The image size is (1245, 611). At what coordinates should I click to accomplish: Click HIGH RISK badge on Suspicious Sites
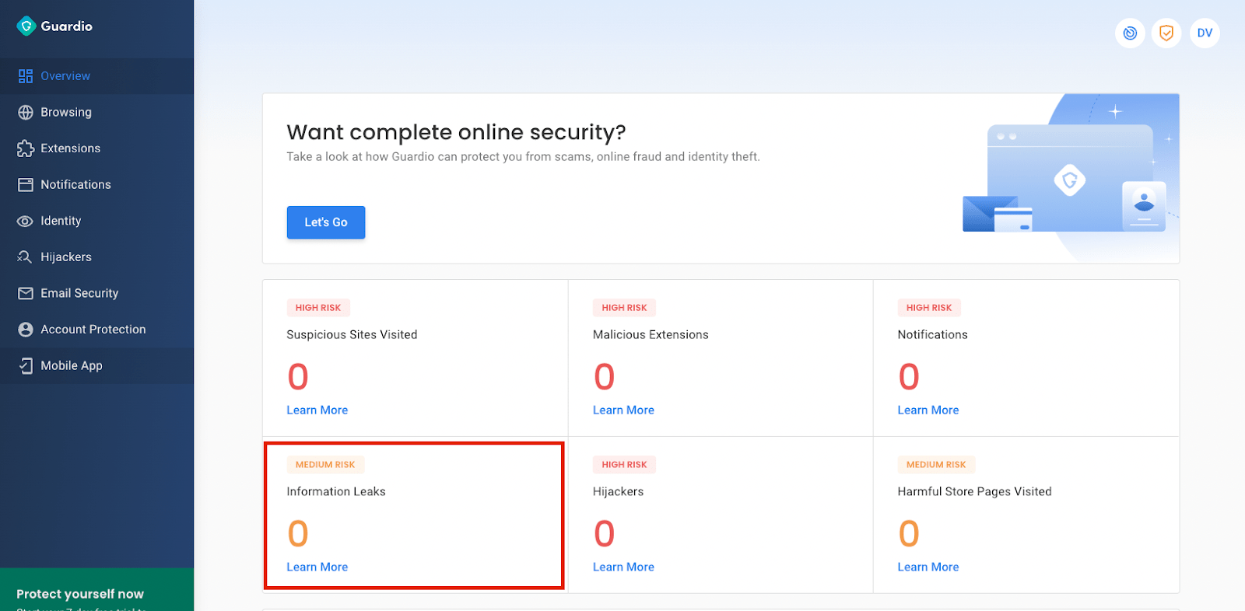(x=318, y=308)
